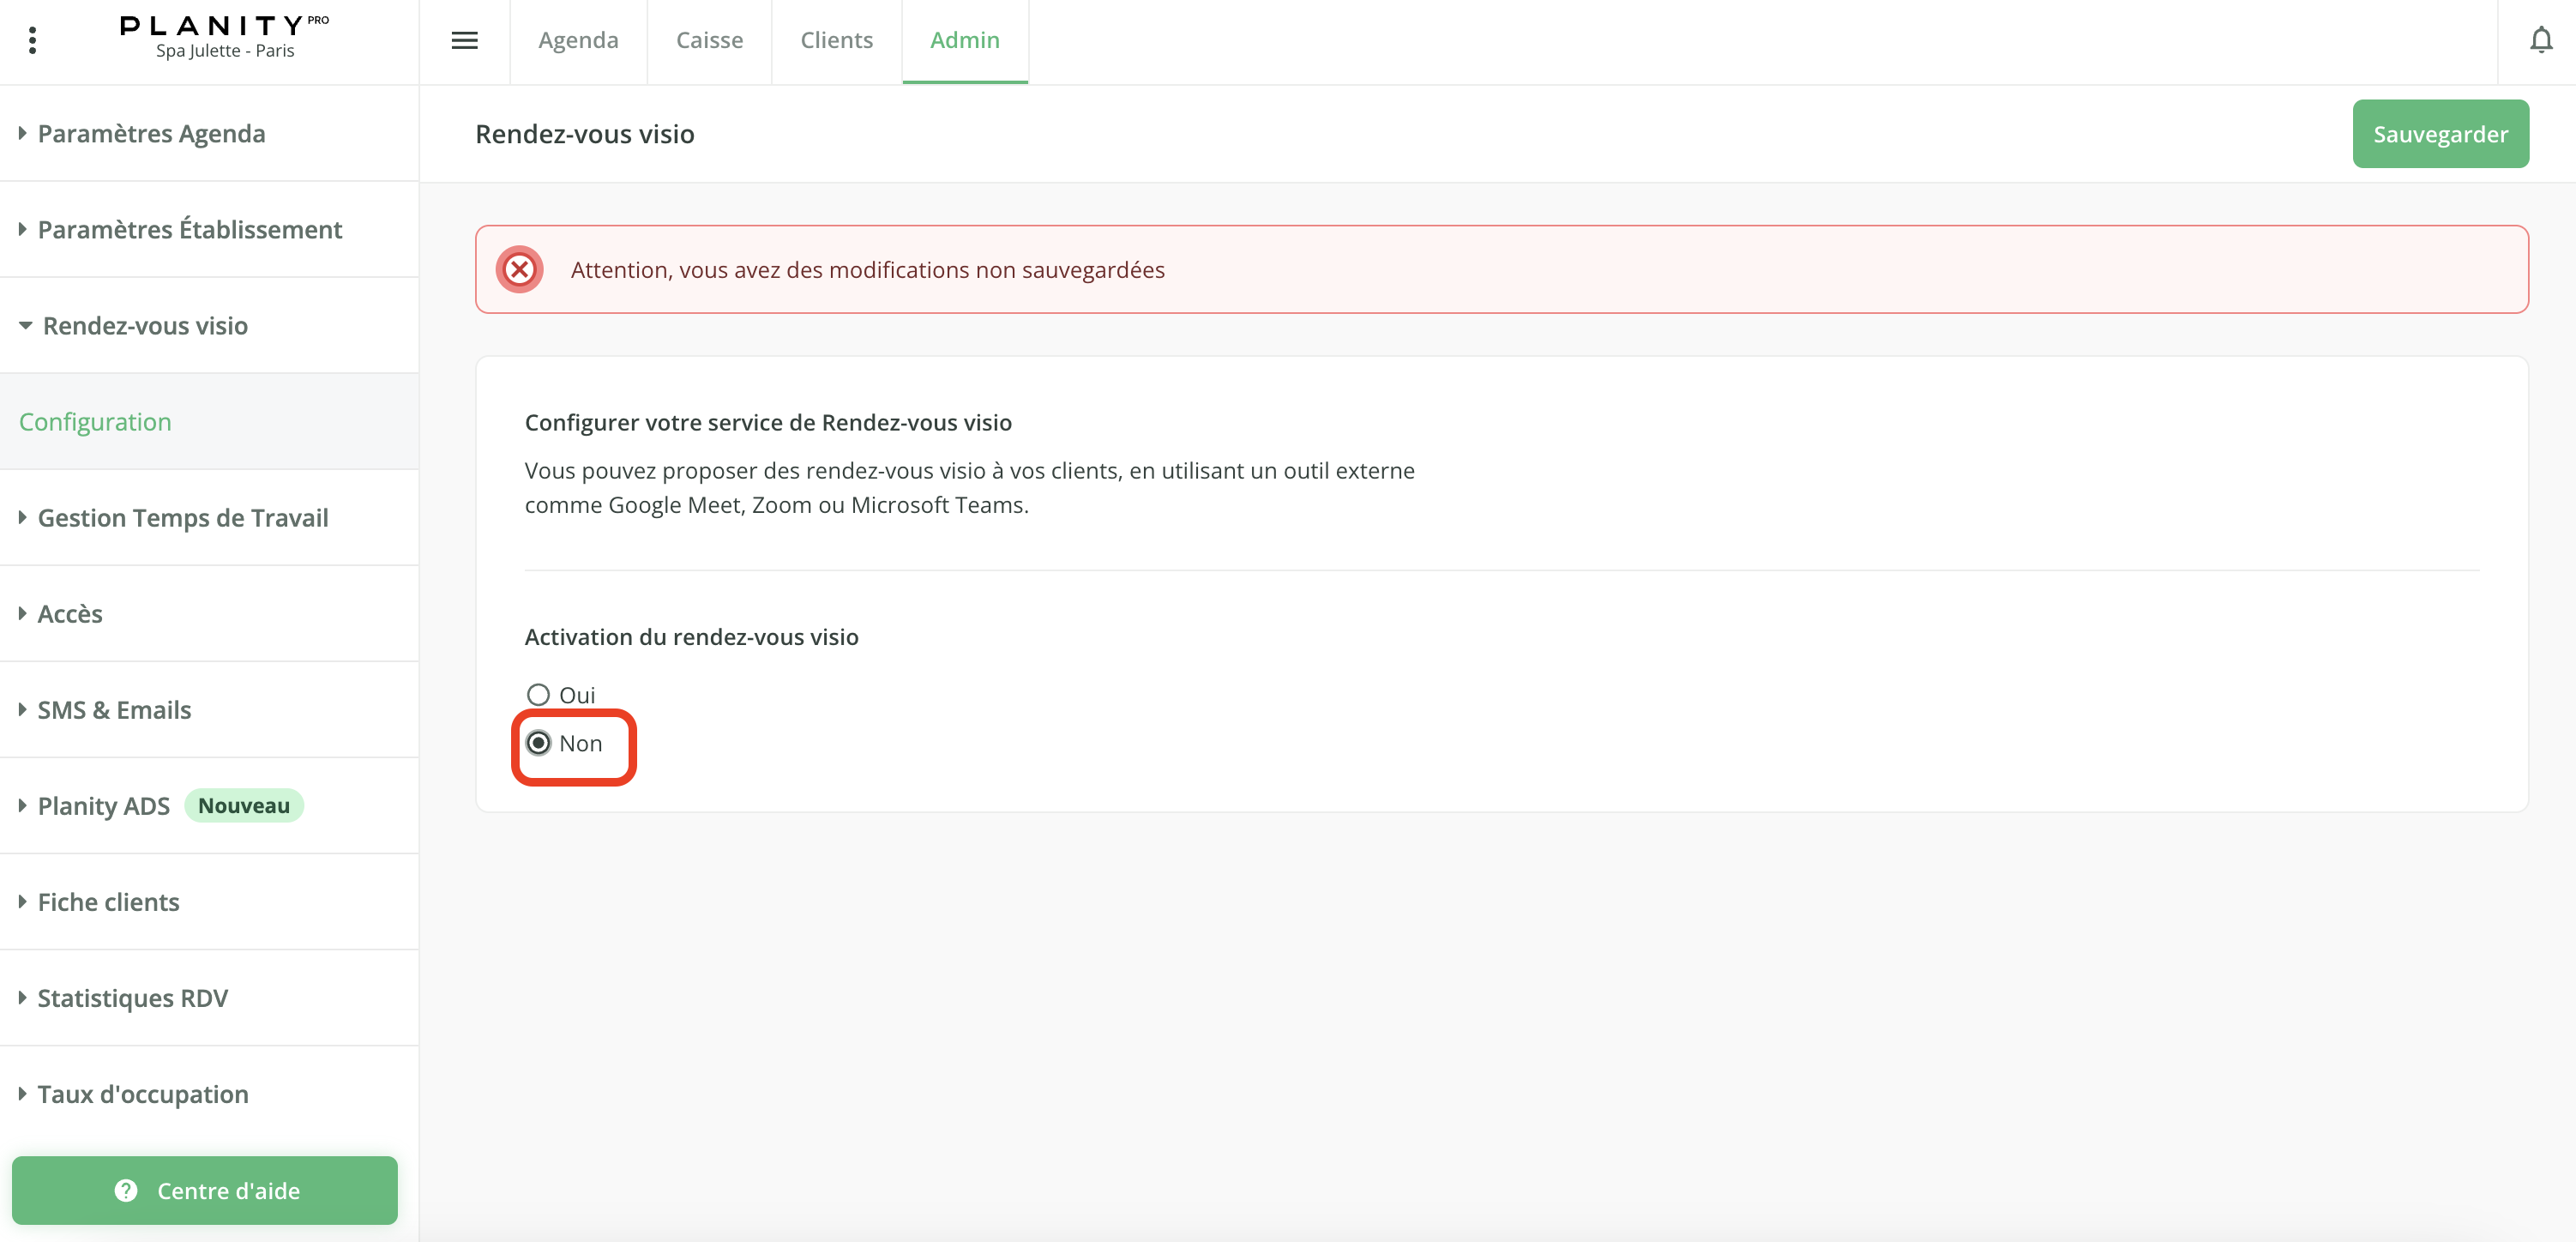2576x1242 pixels.
Task: Open the Centre d'aide button
Action: [x=205, y=1190]
